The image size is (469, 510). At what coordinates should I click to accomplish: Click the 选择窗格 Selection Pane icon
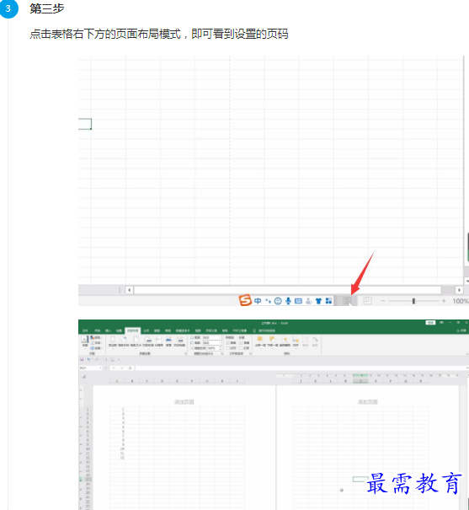coord(285,341)
